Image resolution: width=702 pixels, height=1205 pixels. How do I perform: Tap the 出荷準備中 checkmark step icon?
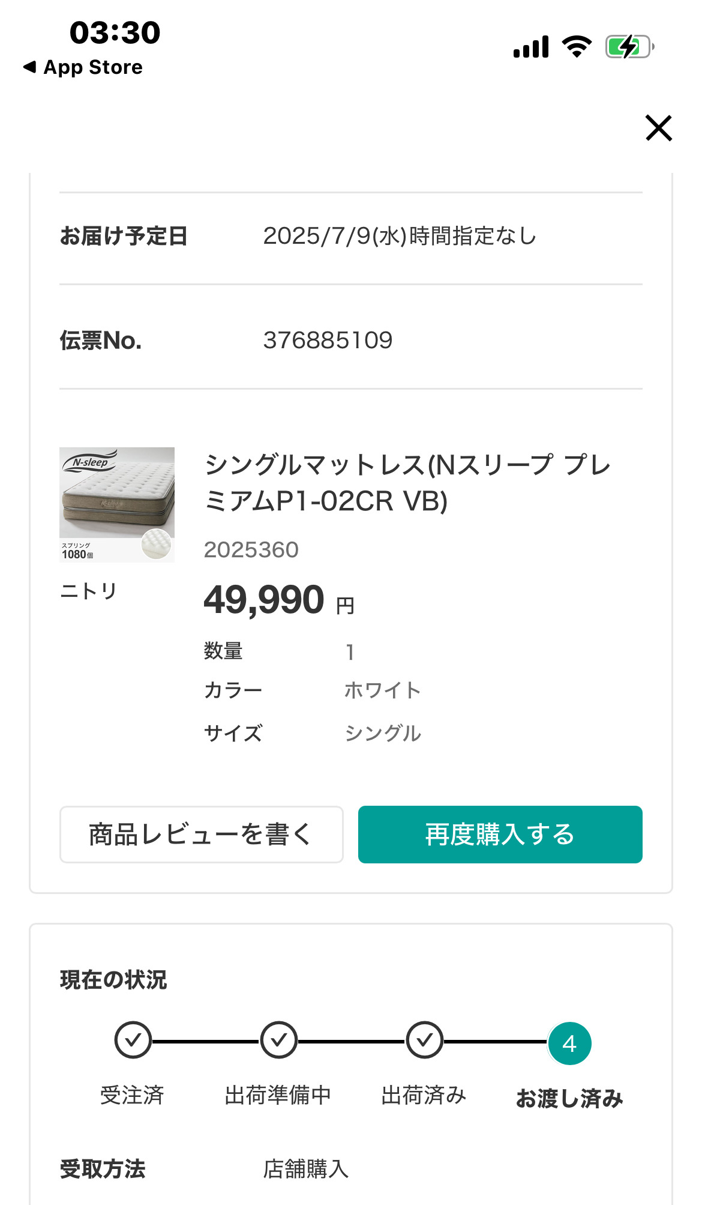(x=278, y=1040)
